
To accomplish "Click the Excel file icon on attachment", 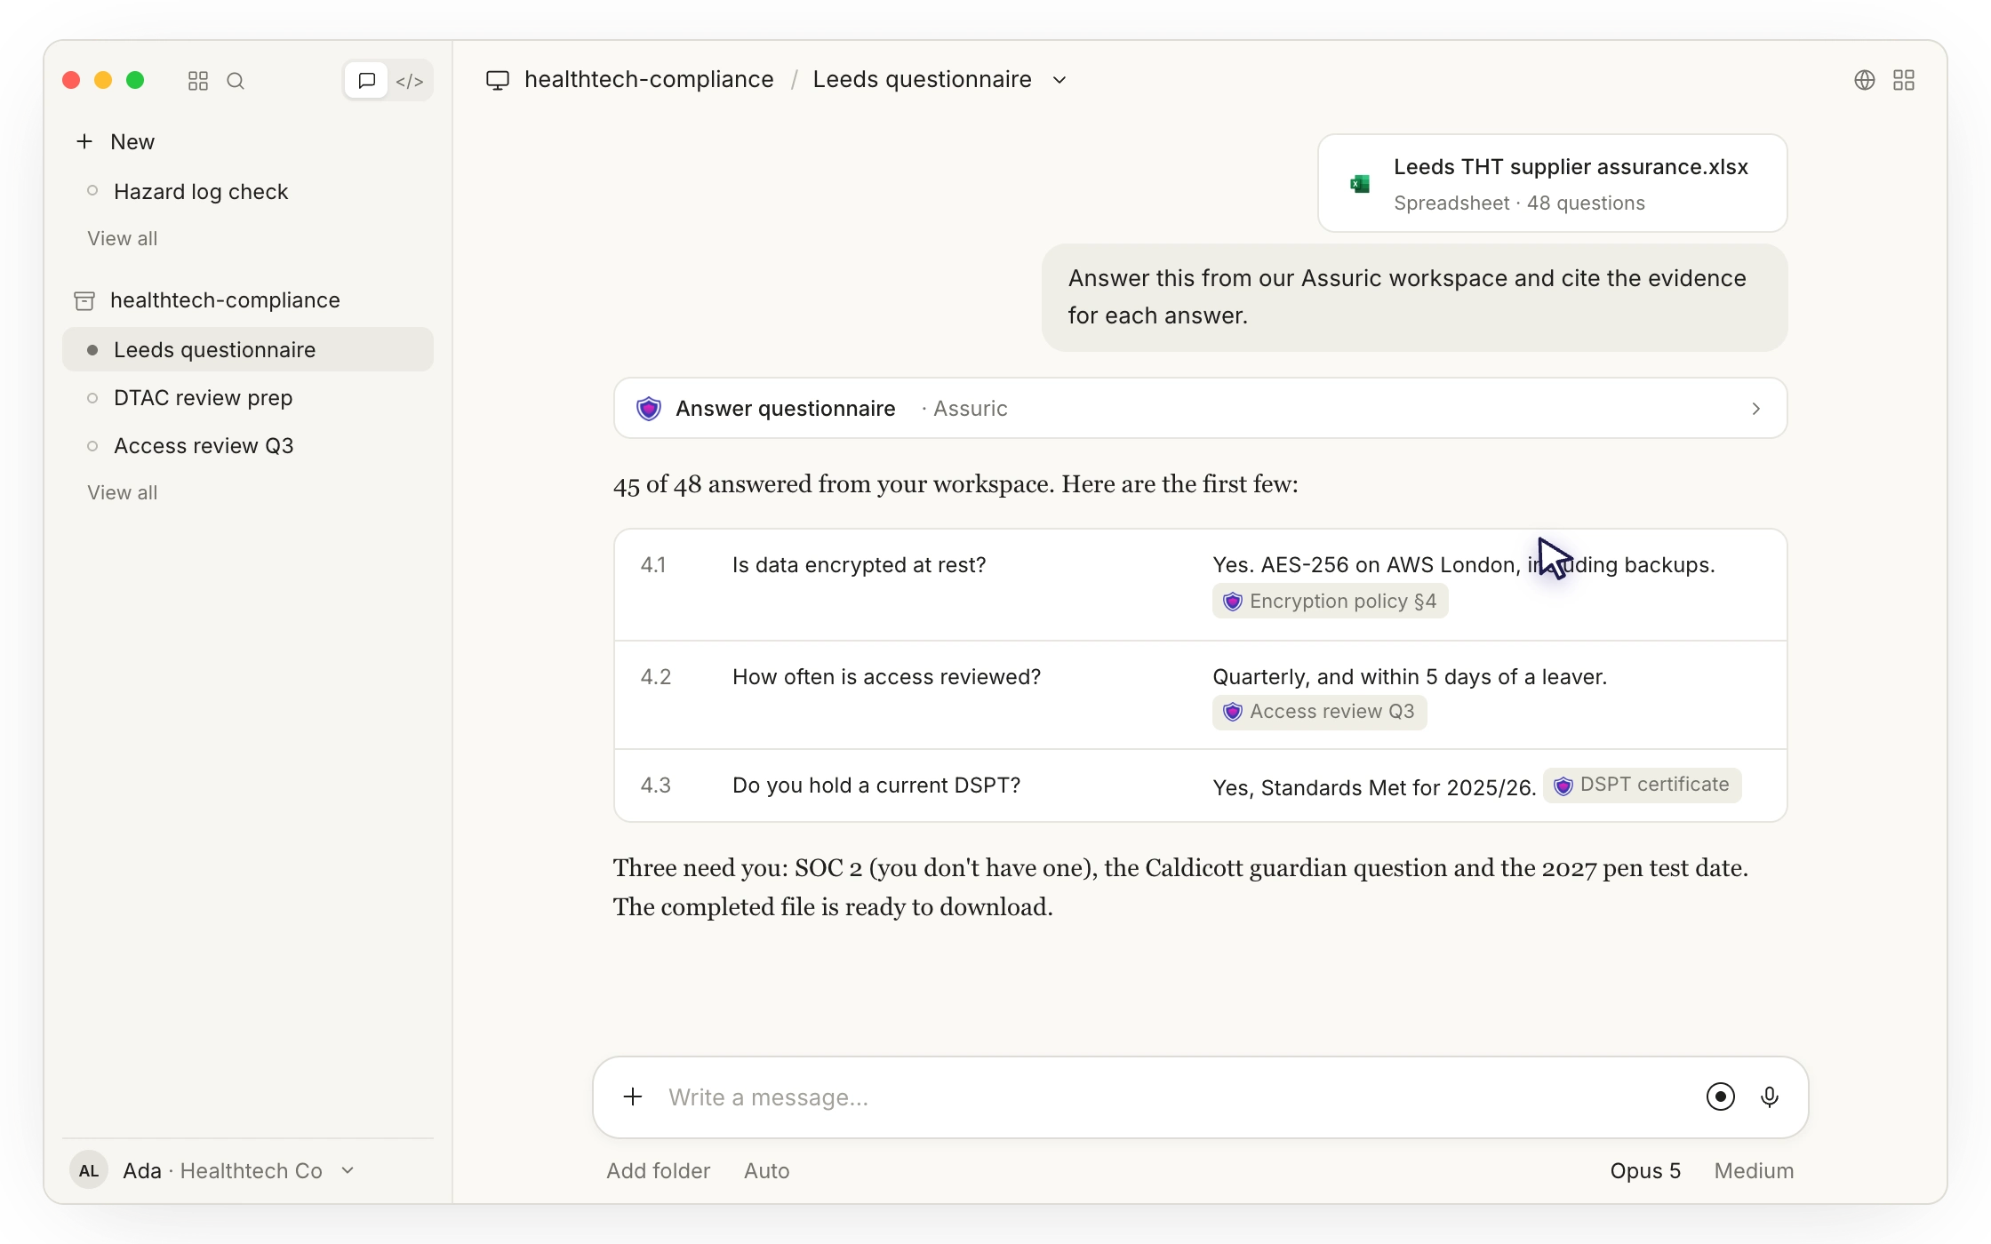I will pyautogui.click(x=1360, y=184).
